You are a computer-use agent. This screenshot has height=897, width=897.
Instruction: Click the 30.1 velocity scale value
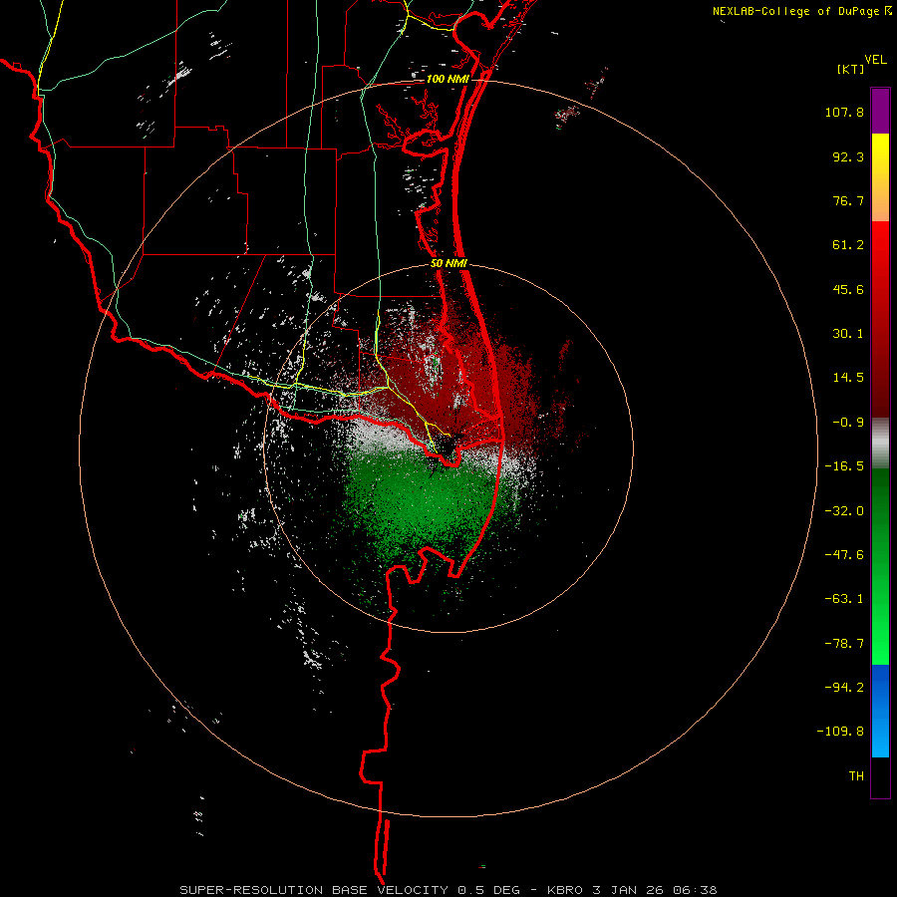pos(848,334)
